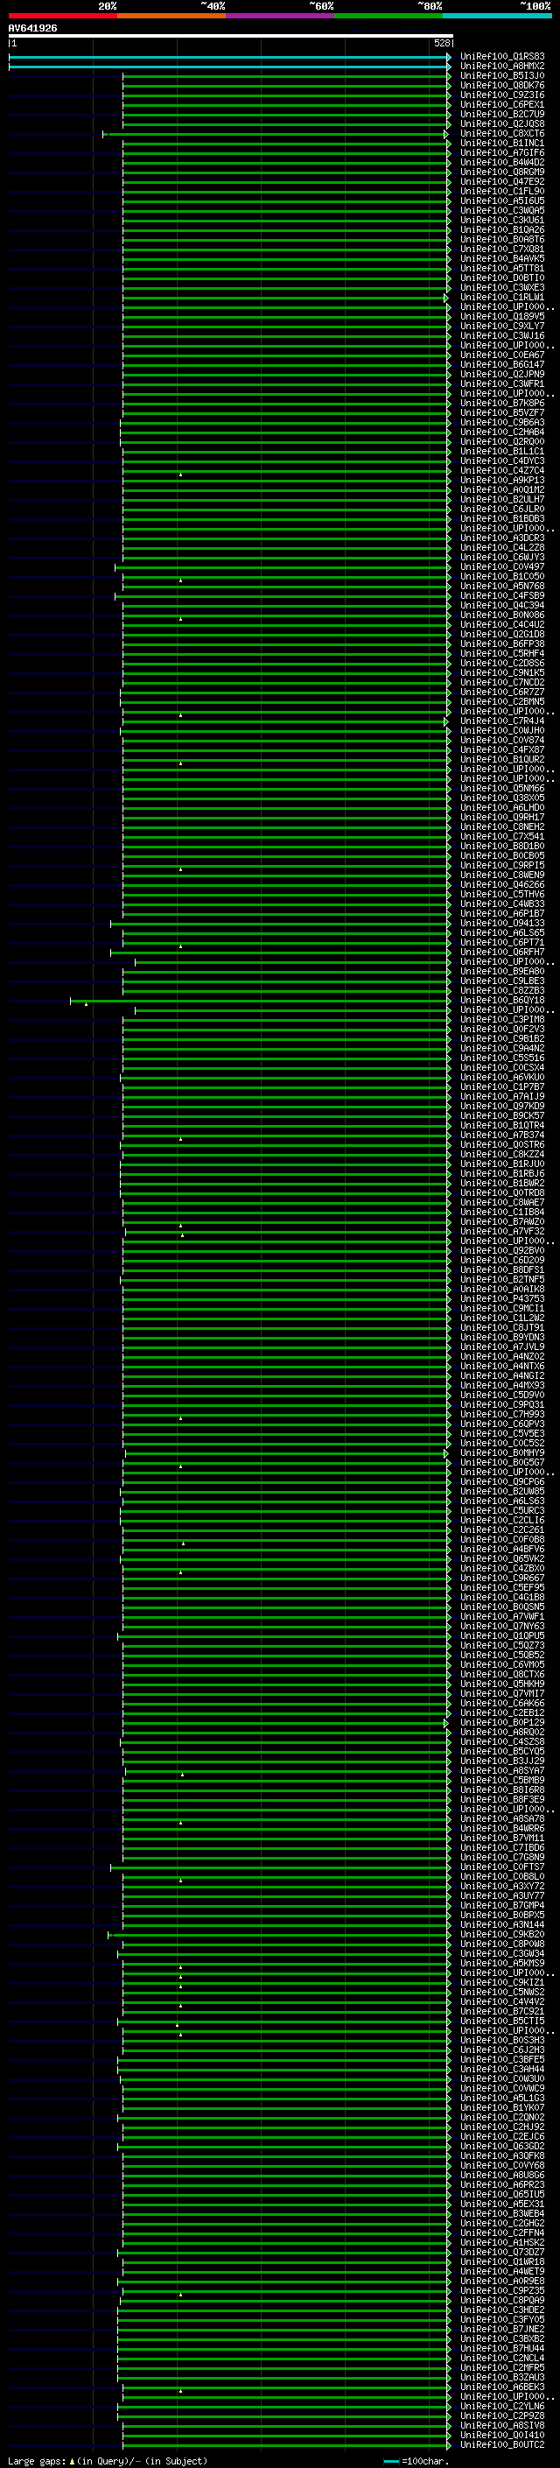The width and height of the screenshot is (560, 2468).
Task: Click hit UniRef100_B9YDN3
Action: tap(502, 1337)
